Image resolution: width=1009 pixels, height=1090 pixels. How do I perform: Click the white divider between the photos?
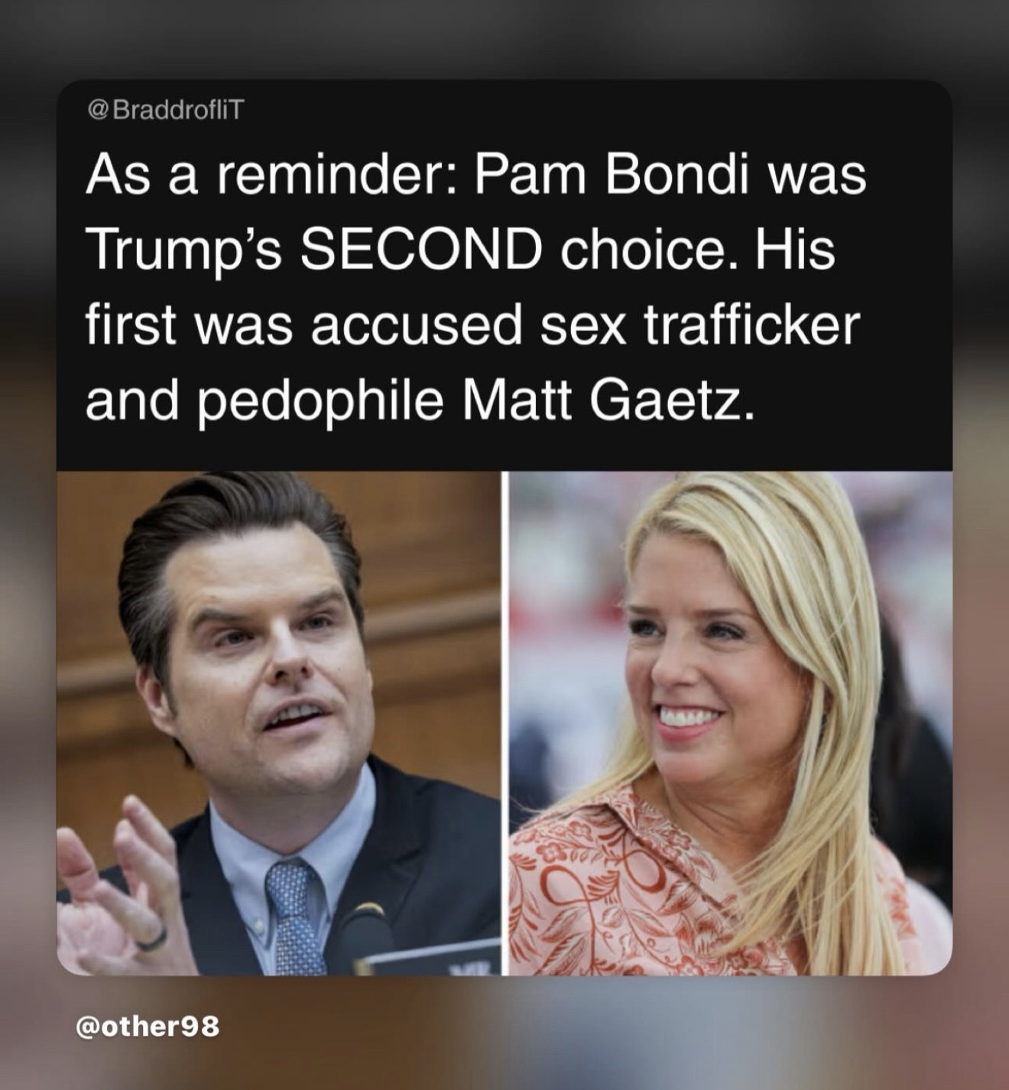pyautogui.click(x=505, y=723)
